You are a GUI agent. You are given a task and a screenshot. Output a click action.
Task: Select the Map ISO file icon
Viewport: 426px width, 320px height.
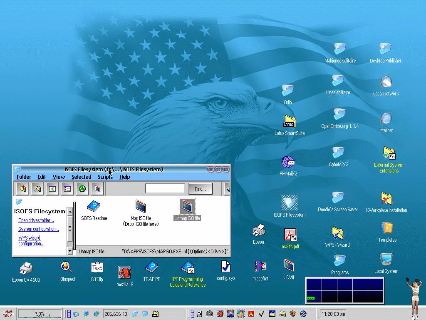tap(141, 207)
